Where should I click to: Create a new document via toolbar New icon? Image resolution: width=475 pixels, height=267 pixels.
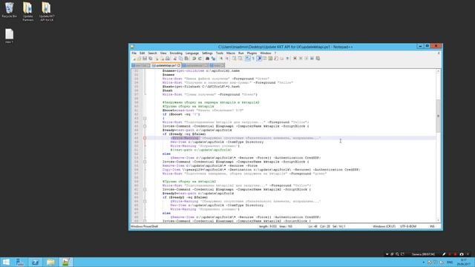tap(134, 59)
